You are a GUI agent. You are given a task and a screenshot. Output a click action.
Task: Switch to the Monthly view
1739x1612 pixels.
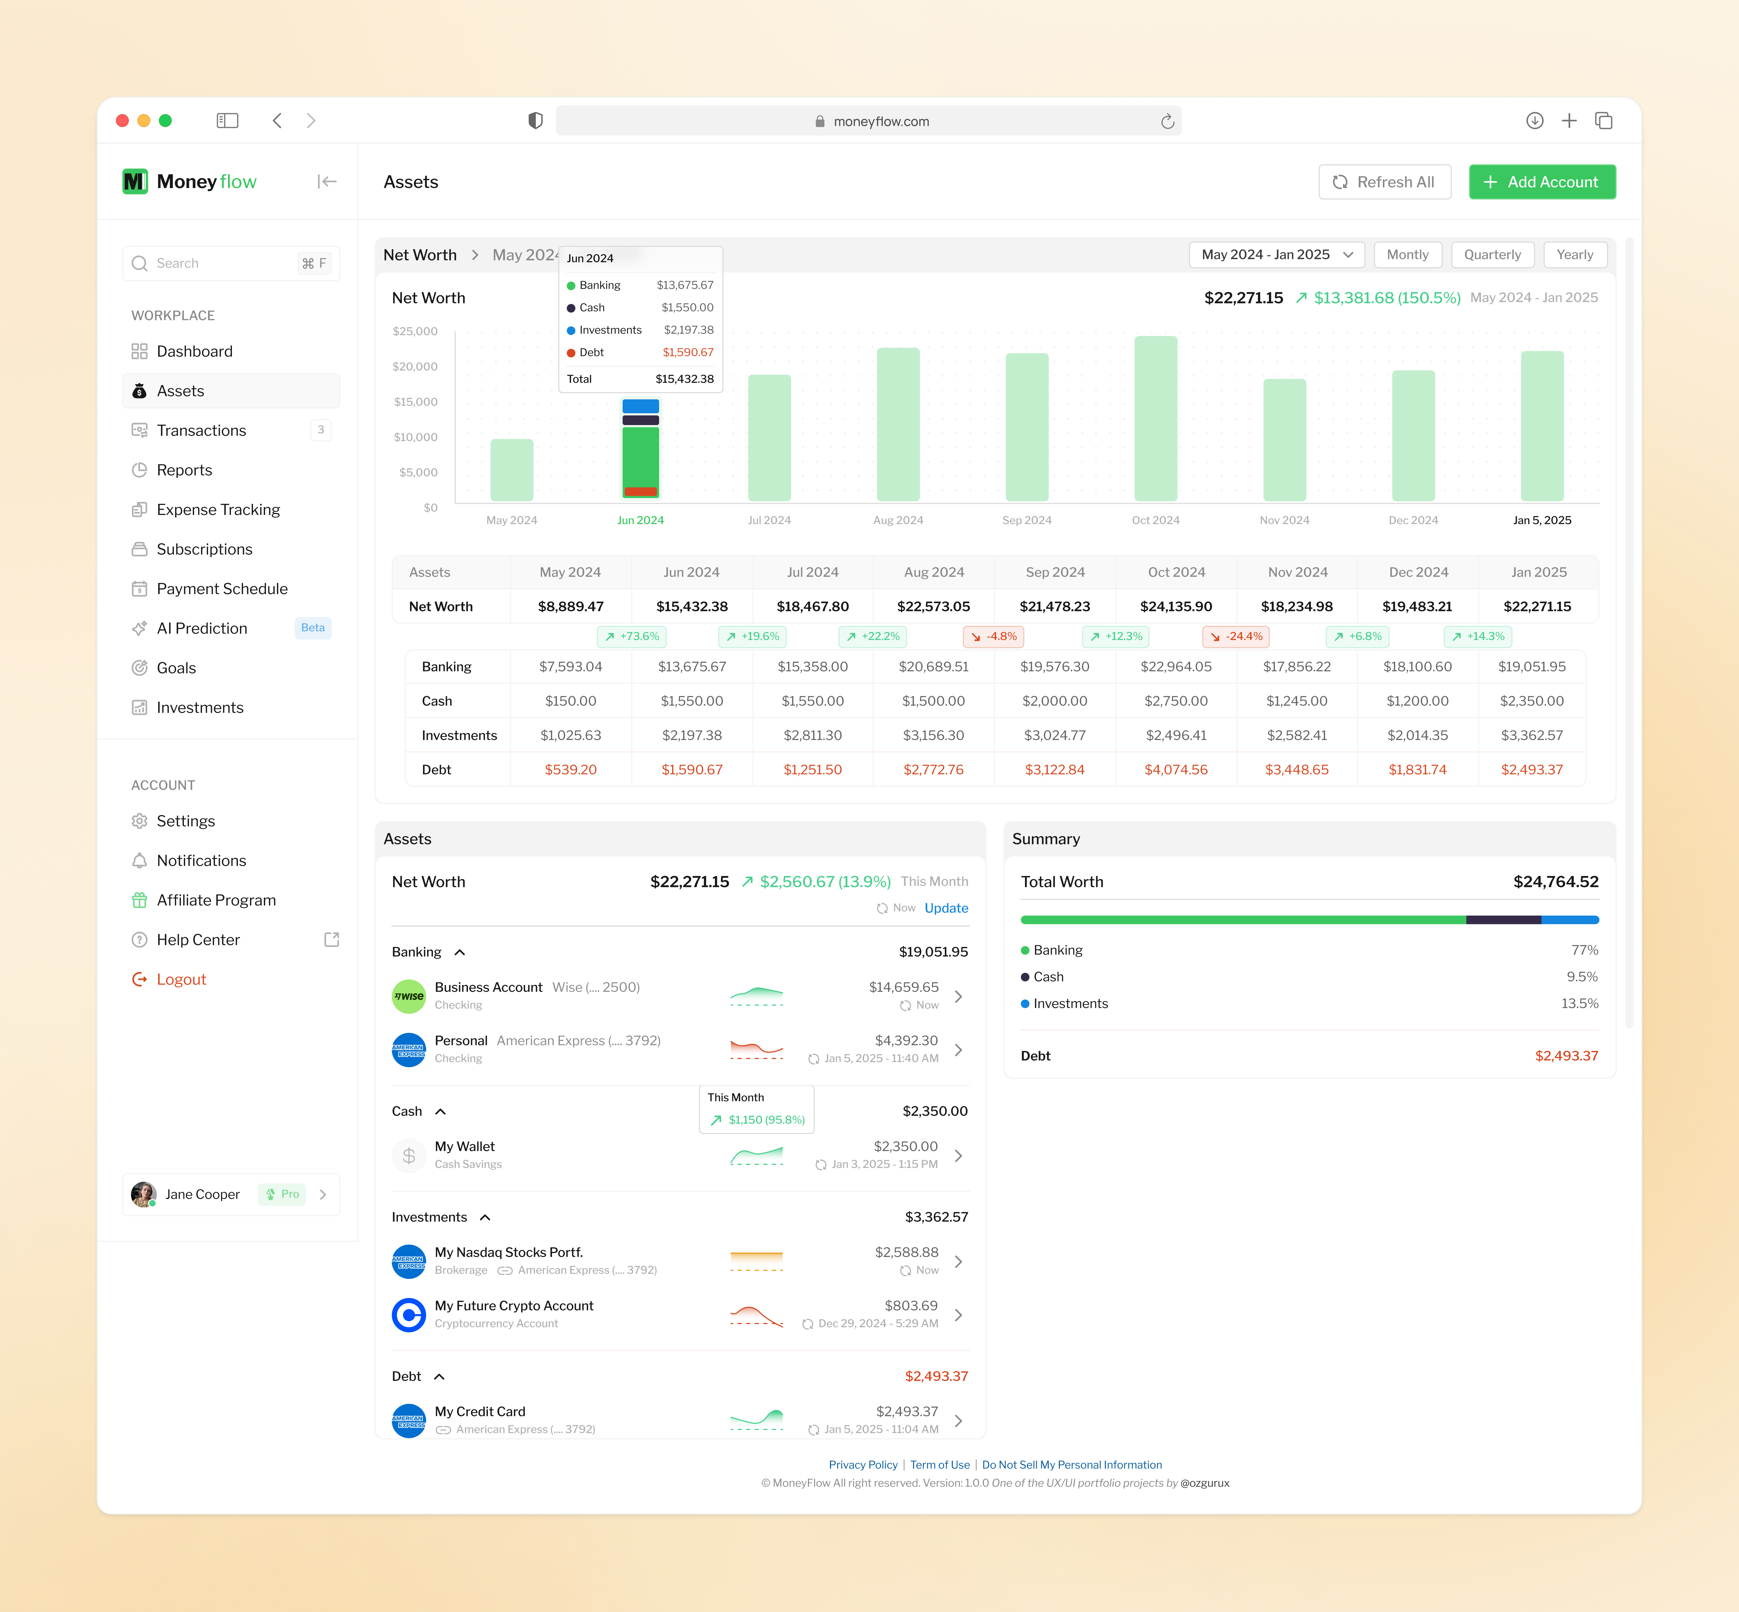(x=1408, y=255)
